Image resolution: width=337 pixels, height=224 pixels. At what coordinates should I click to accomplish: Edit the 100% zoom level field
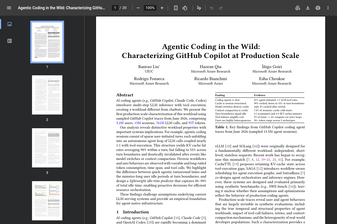click(150, 8)
